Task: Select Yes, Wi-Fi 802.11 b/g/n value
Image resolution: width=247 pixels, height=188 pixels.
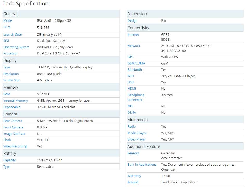Action: click(x=178, y=76)
